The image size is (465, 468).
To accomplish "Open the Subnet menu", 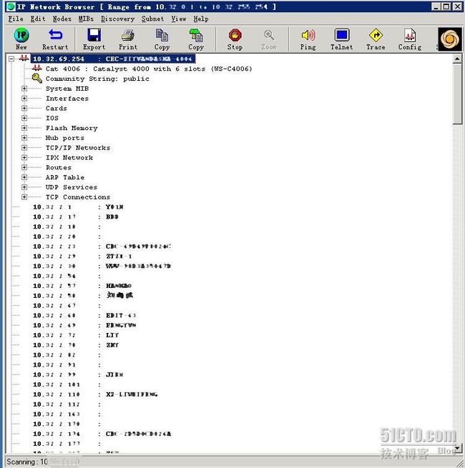I will pyautogui.click(x=152, y=19).
